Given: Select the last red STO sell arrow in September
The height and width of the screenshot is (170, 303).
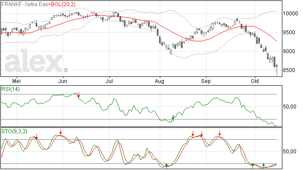Looking at the screenshot, I should [x=220, y=133].
